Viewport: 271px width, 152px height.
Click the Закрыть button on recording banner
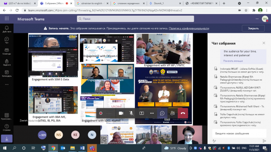(253, 28)
